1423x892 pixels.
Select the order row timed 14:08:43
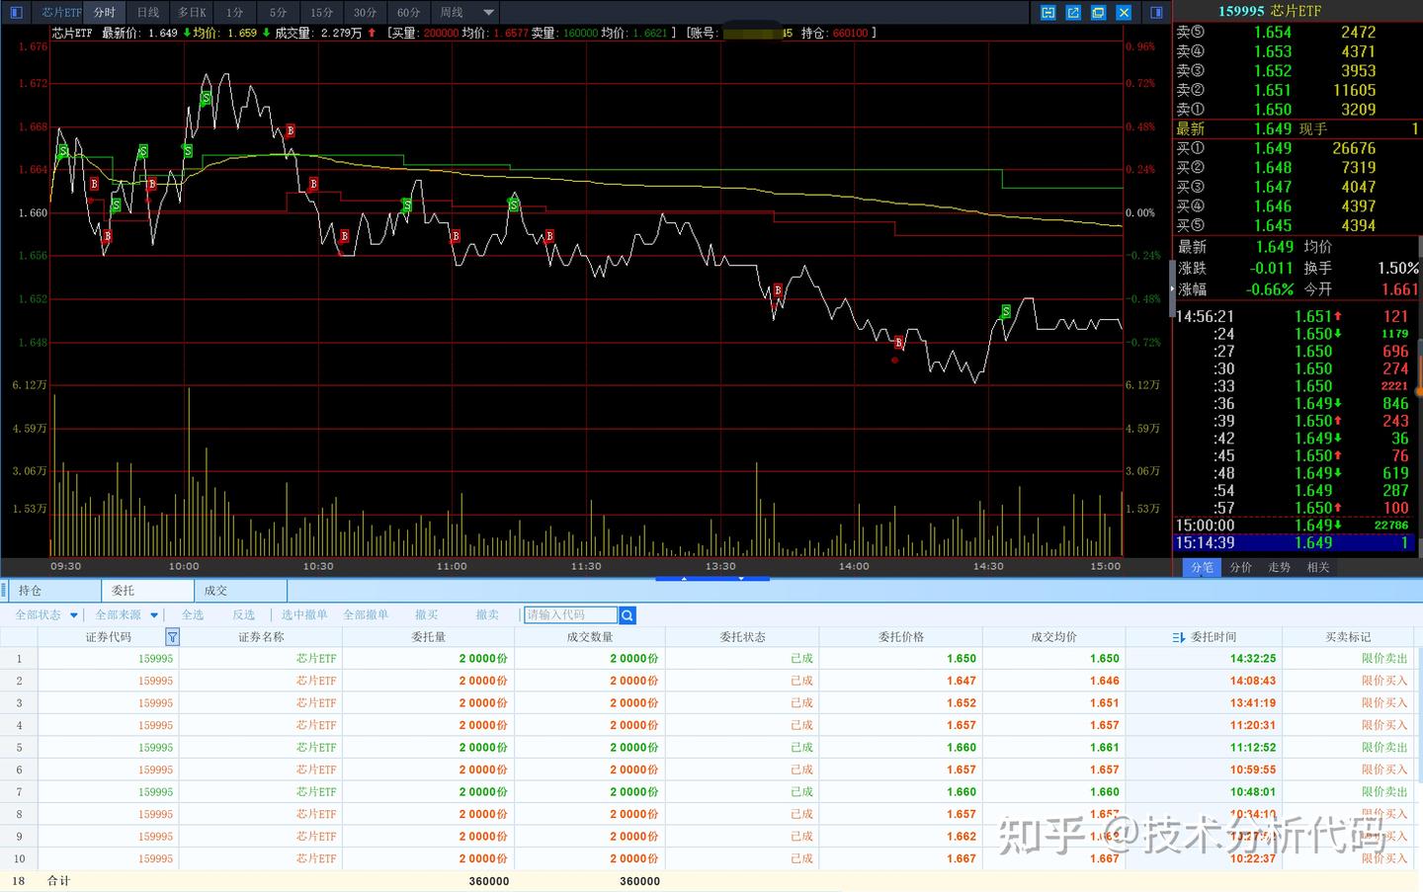click(x=707, y=681)
